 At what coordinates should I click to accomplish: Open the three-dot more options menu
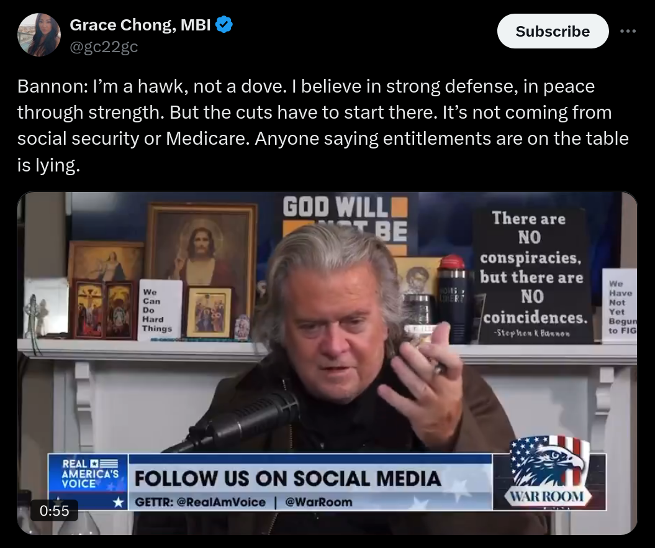tap(628, 31)
